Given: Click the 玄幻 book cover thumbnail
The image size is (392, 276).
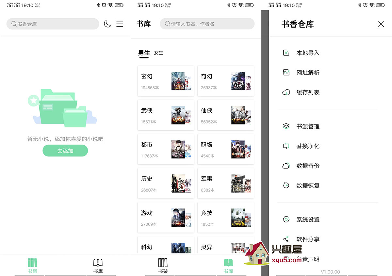Looking at the screenshot, I should coord(181,81).
